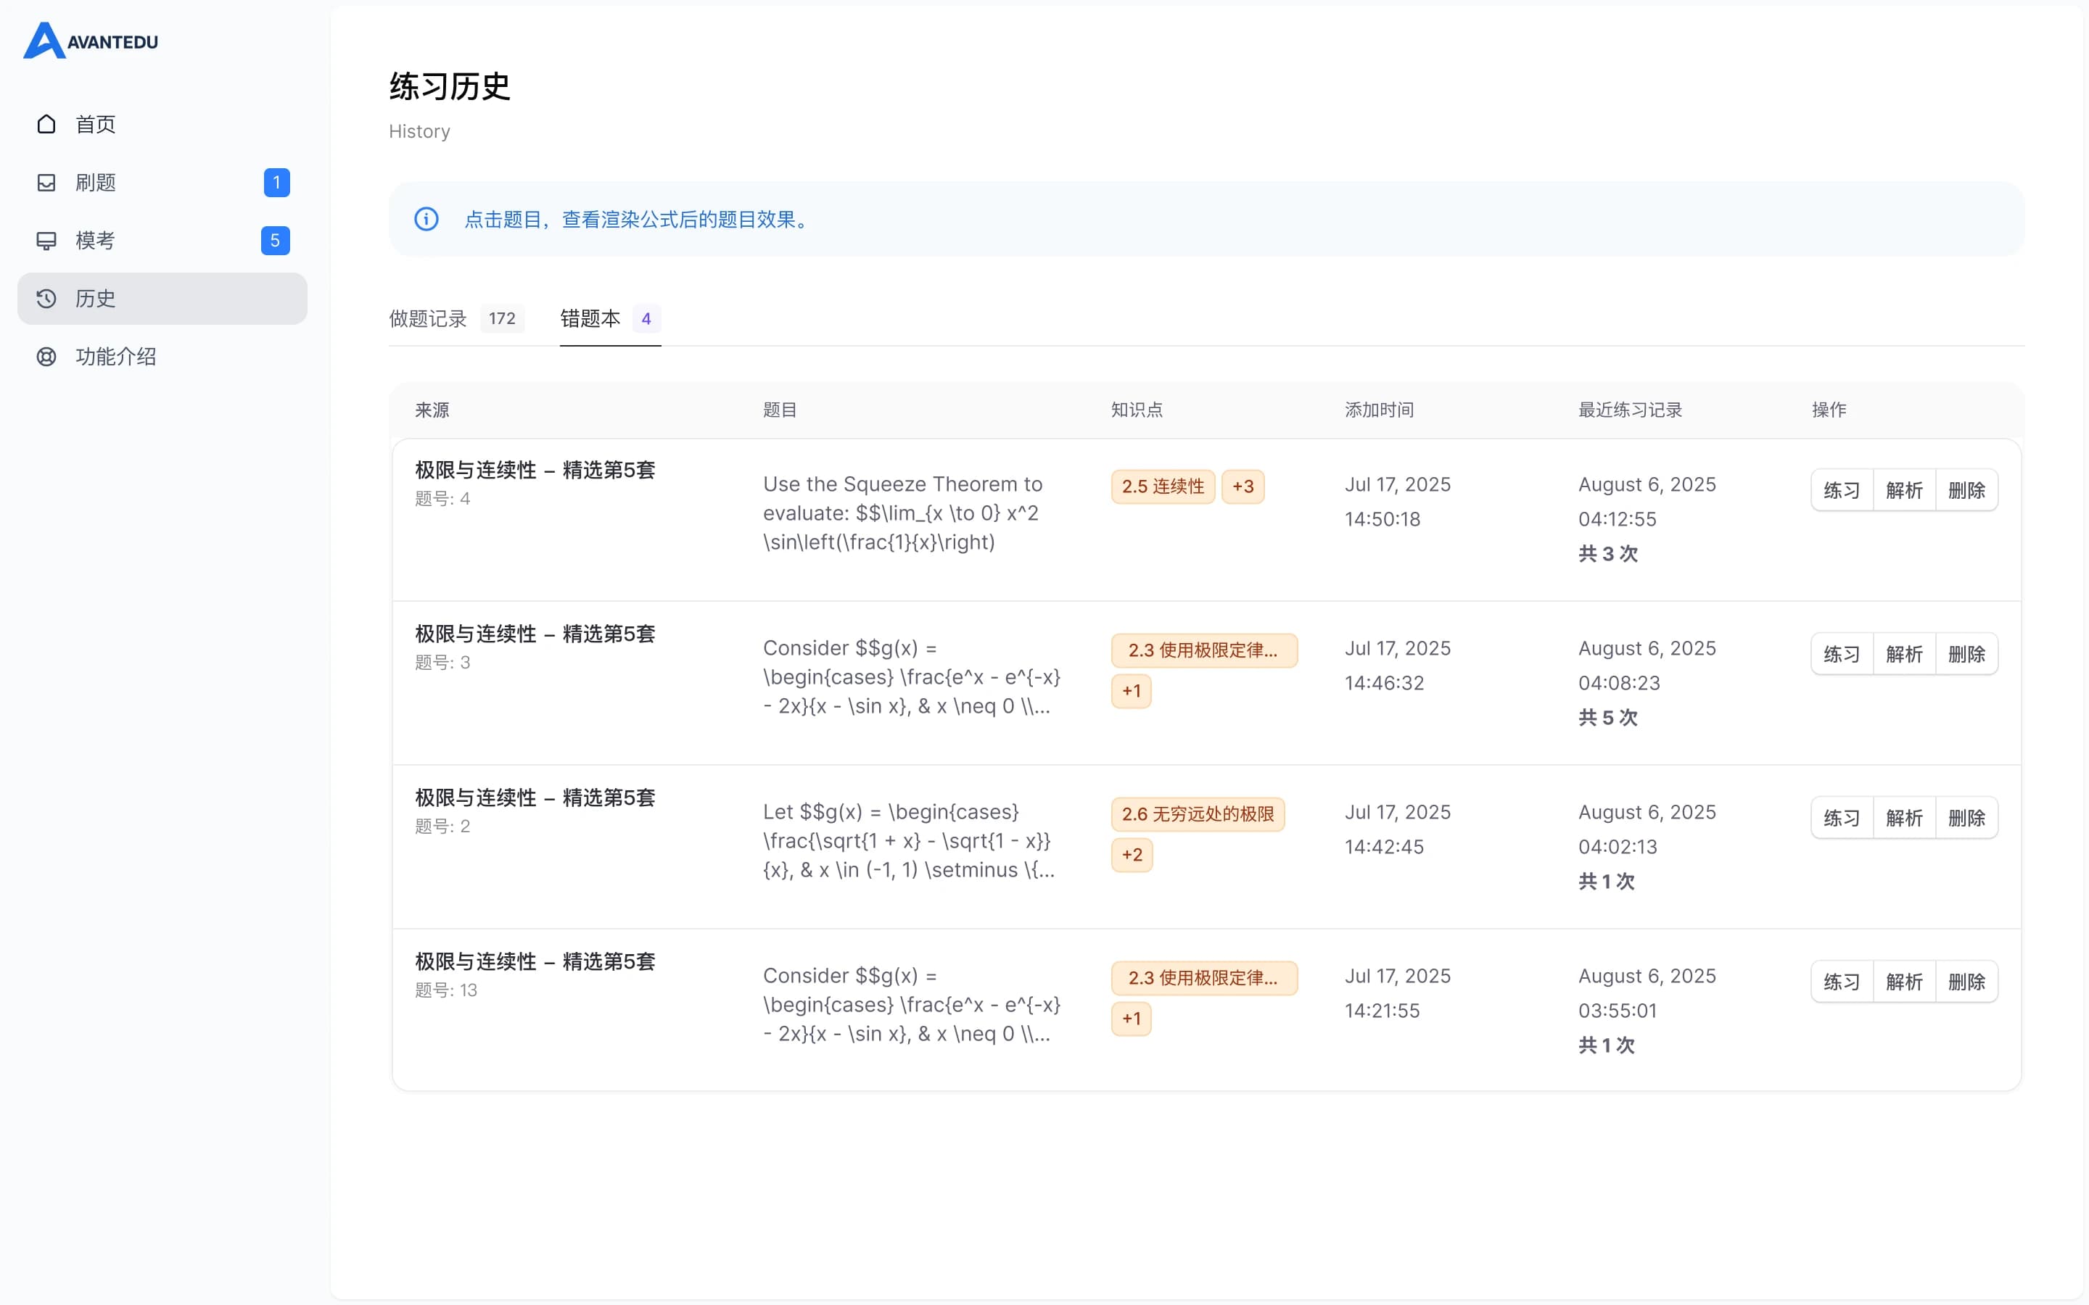
Task: Click the 2.5 连续性 knowledge tag
Action: [1162, 486]
